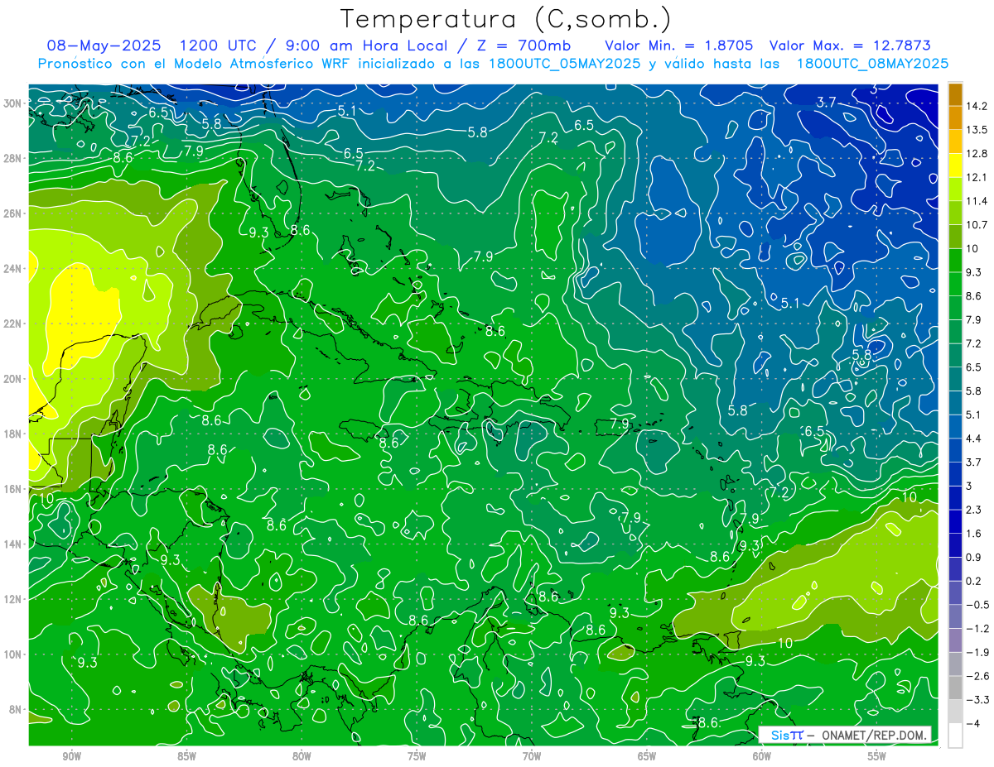Click the 0.9 value on the color bar
The width and height of the screenshot is (994, 767).
coord(973,557)
